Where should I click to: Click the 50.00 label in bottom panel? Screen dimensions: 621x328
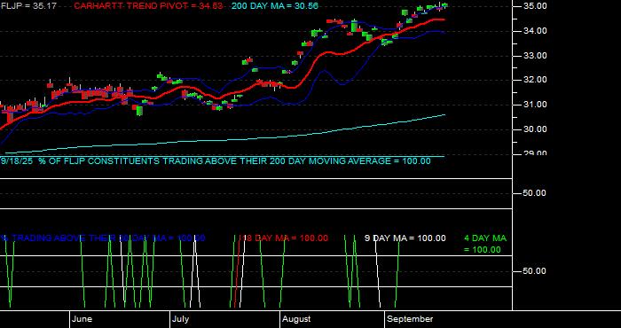pos(535,271)
